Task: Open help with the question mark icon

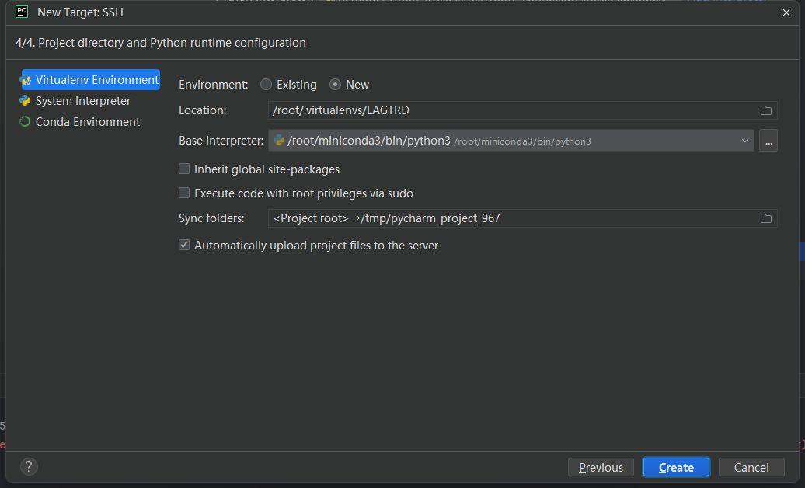Action: click(x=29, y=466)
